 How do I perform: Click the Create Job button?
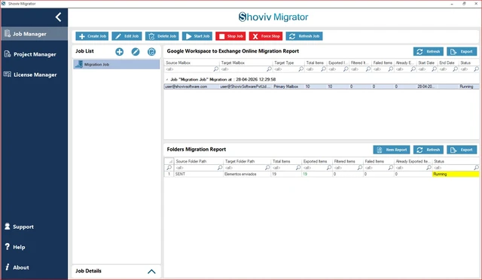click(x=92, y=36)
